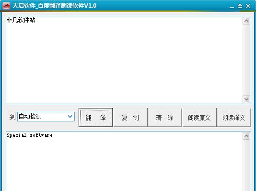This screenshot has width=256, height=191.
Task: Click the red app logo in title bar
Action: point(6,6)
